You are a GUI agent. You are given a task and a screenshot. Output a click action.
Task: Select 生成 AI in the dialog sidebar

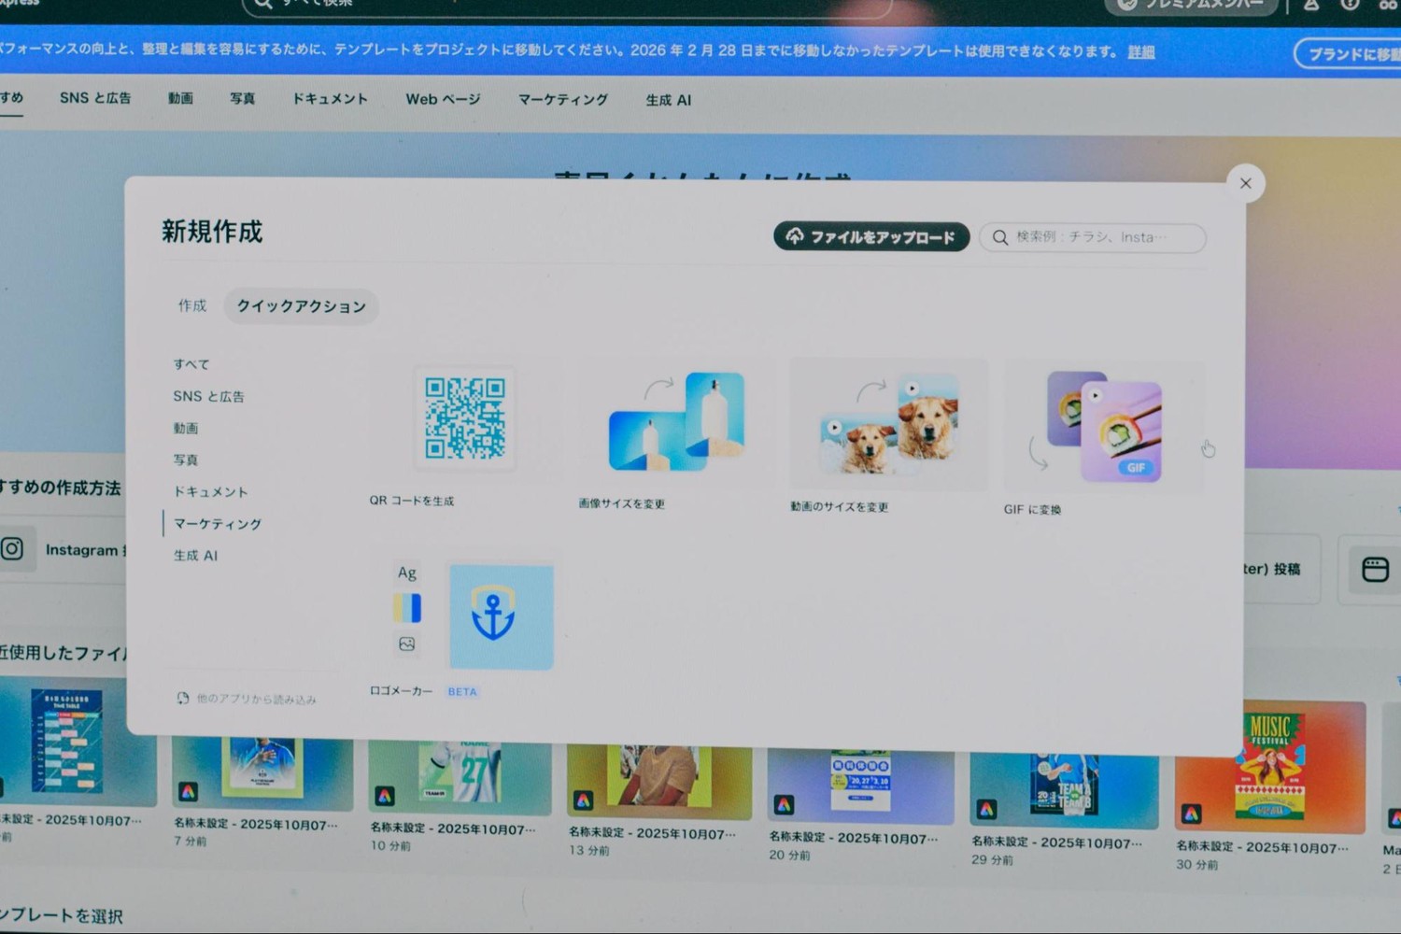click(195, 555)
